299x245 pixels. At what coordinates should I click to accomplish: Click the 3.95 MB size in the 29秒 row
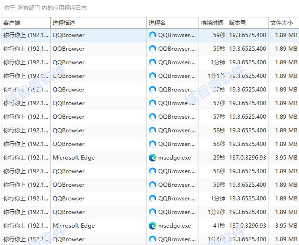click(286, 158)
